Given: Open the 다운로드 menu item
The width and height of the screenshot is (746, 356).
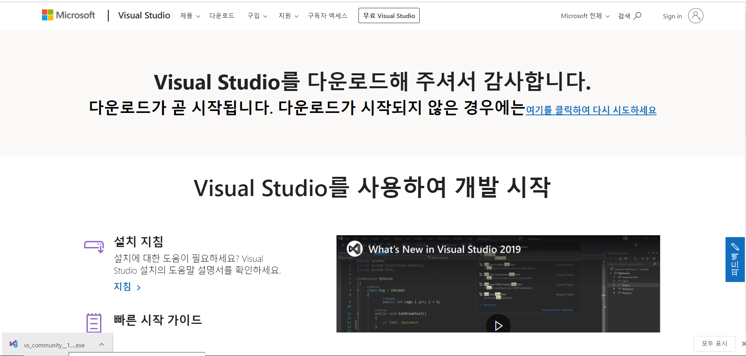Looking at the screenshot, I should 222,16.
